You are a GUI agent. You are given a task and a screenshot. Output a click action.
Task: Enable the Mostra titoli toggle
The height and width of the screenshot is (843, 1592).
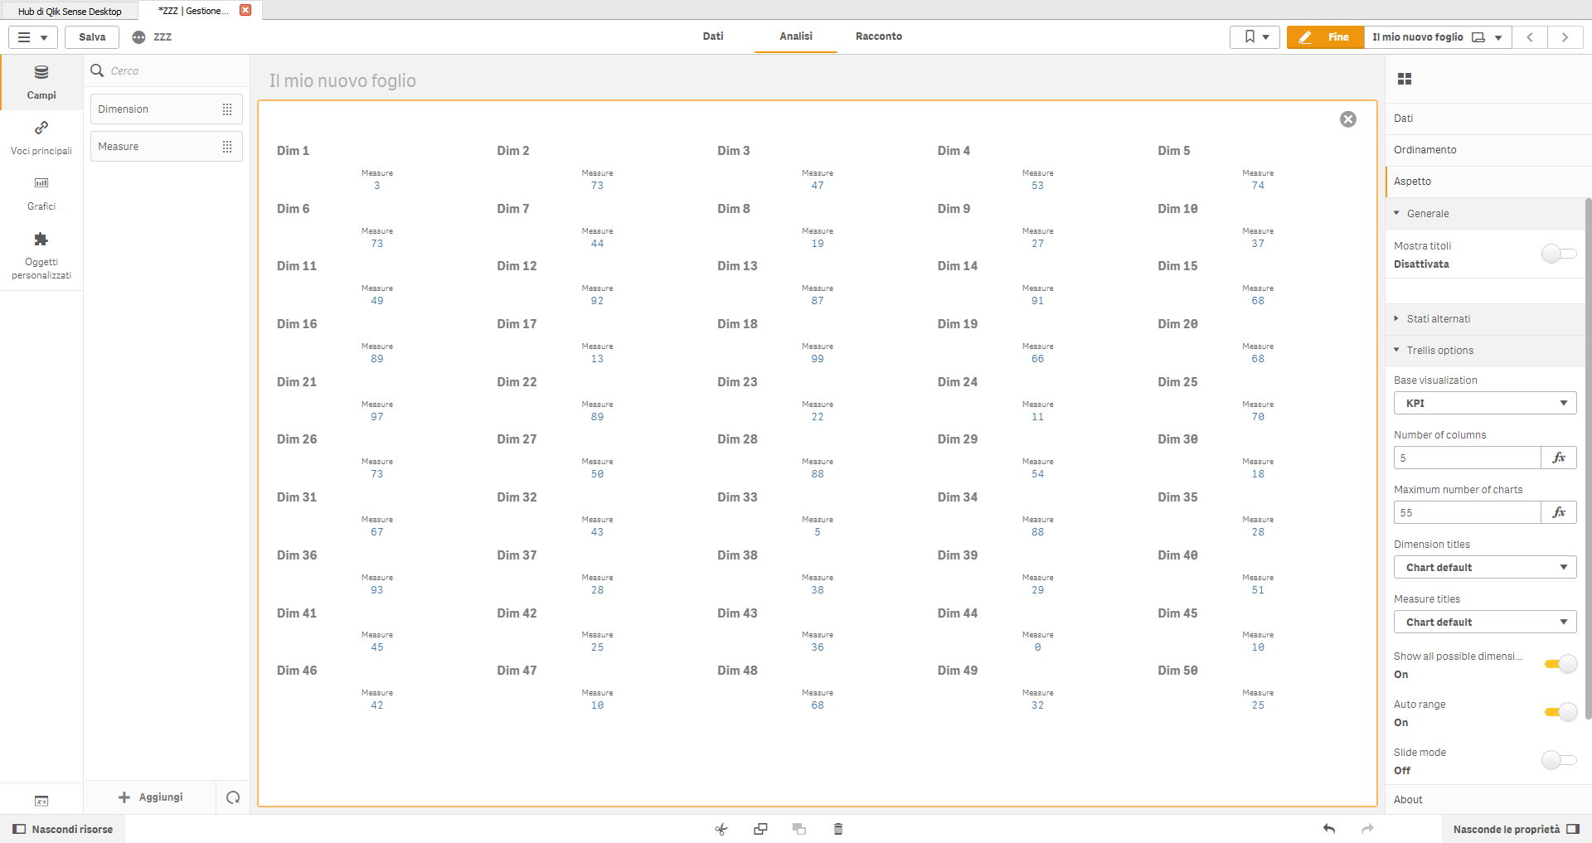[x=1559, y=254]
